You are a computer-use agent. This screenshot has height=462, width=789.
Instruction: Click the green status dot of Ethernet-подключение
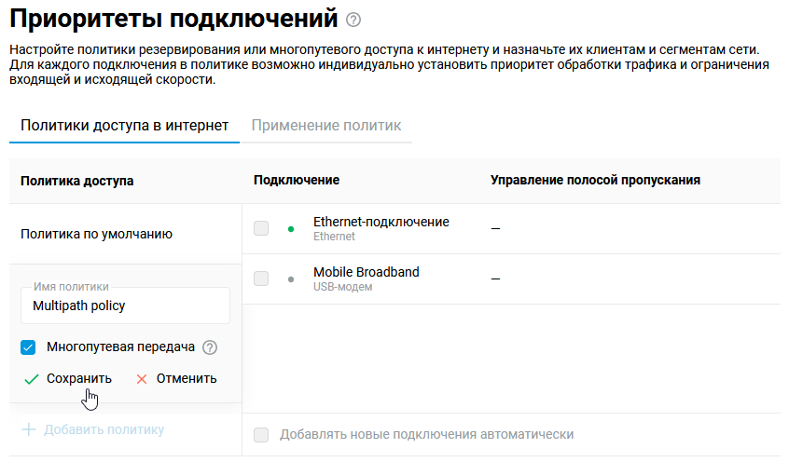point(291,228)
